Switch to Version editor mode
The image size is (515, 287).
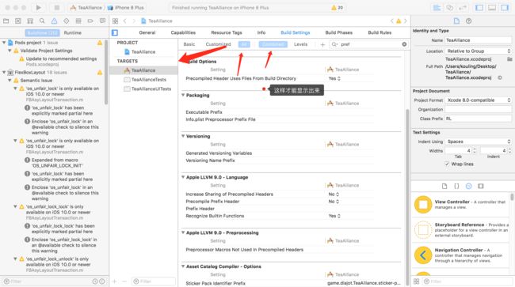[x=463, y=8]
